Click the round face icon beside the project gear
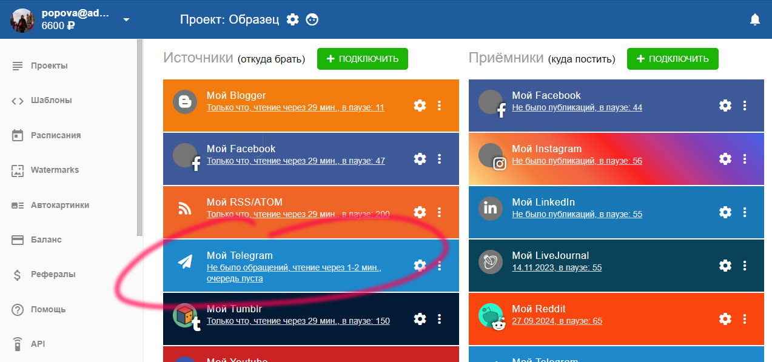Screen dimensions: 772x362 [312, 19]
